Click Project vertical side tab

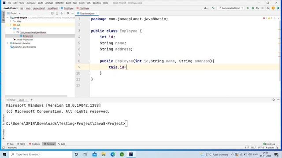[x=4, y=17]
